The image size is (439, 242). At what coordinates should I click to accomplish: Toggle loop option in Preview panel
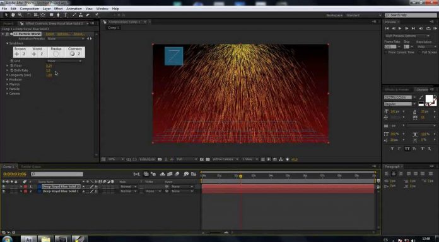428,28
